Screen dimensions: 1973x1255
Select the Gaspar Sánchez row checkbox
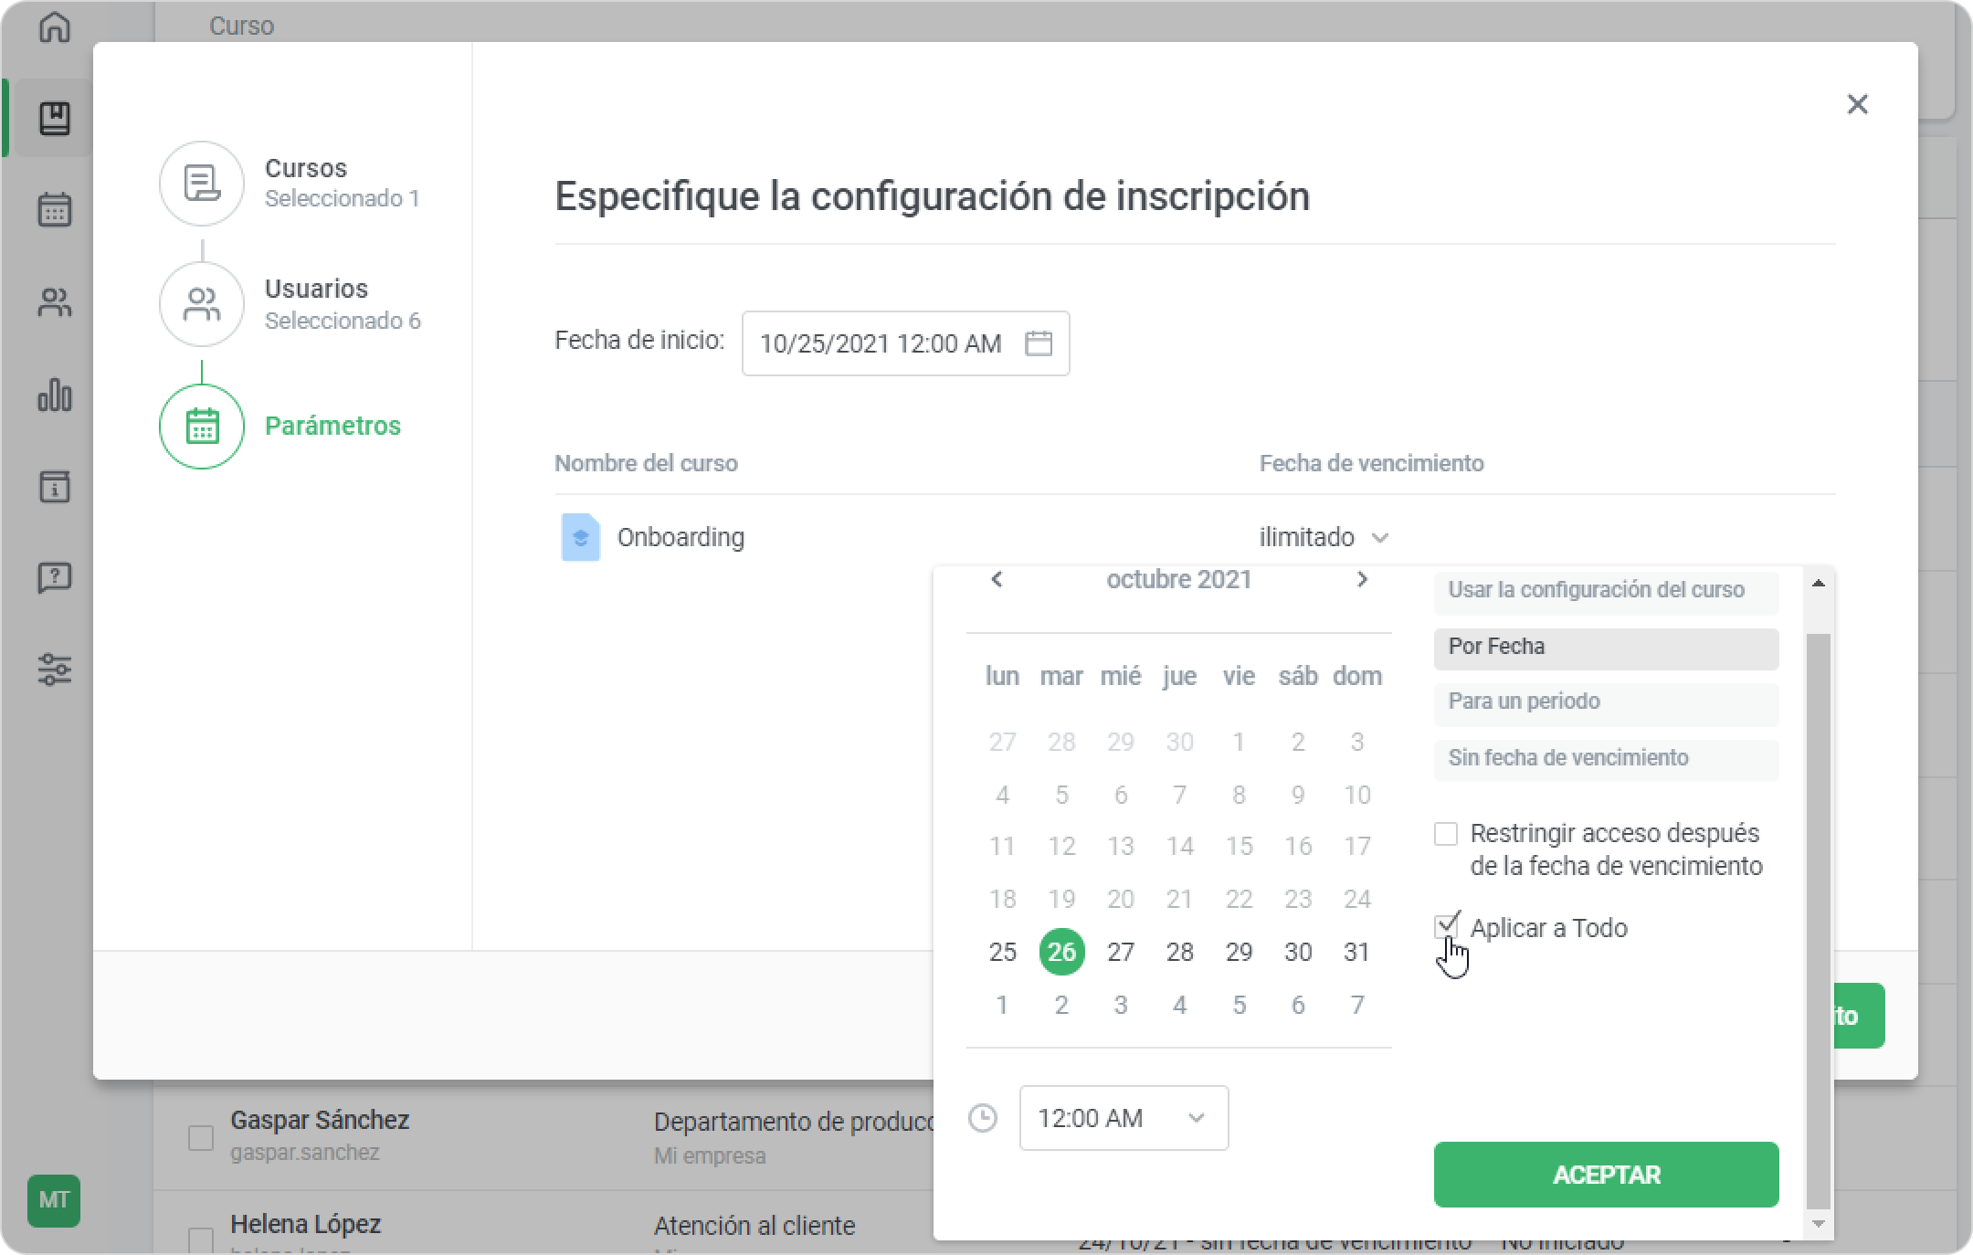[201, 1138]
